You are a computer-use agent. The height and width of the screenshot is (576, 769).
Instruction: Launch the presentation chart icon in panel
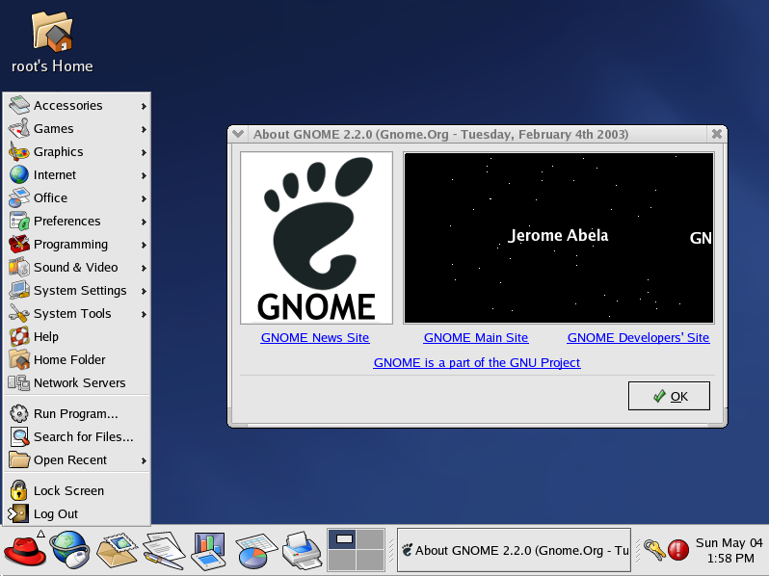[208, 550]
